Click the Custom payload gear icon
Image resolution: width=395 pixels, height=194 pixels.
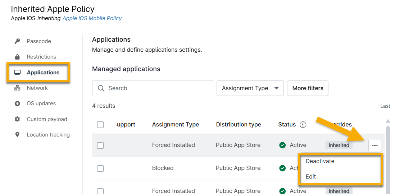[x=17, y=119]
